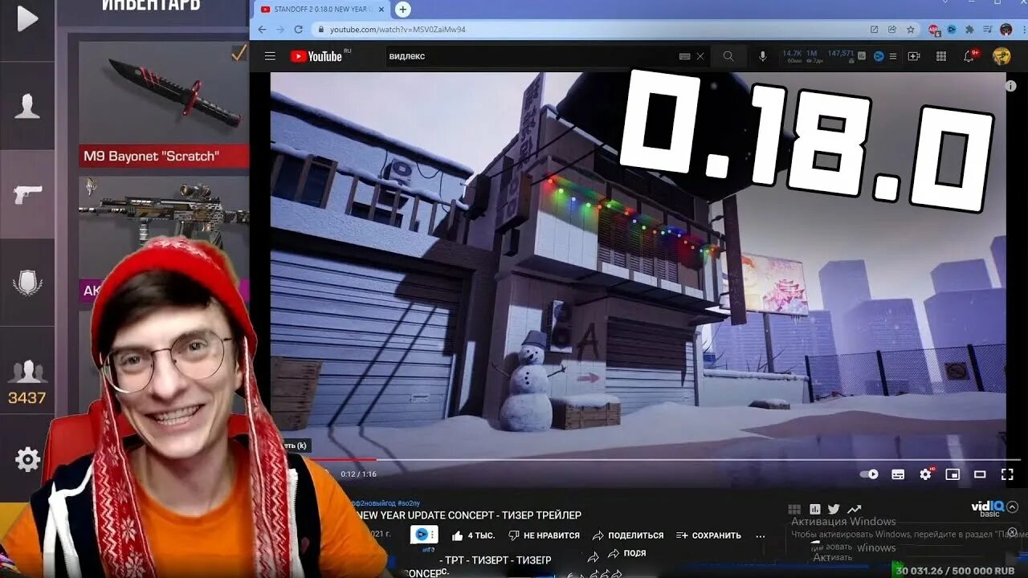Open the YouTube account avatar menu
Screen dimensions: 1028x578
1001,56
